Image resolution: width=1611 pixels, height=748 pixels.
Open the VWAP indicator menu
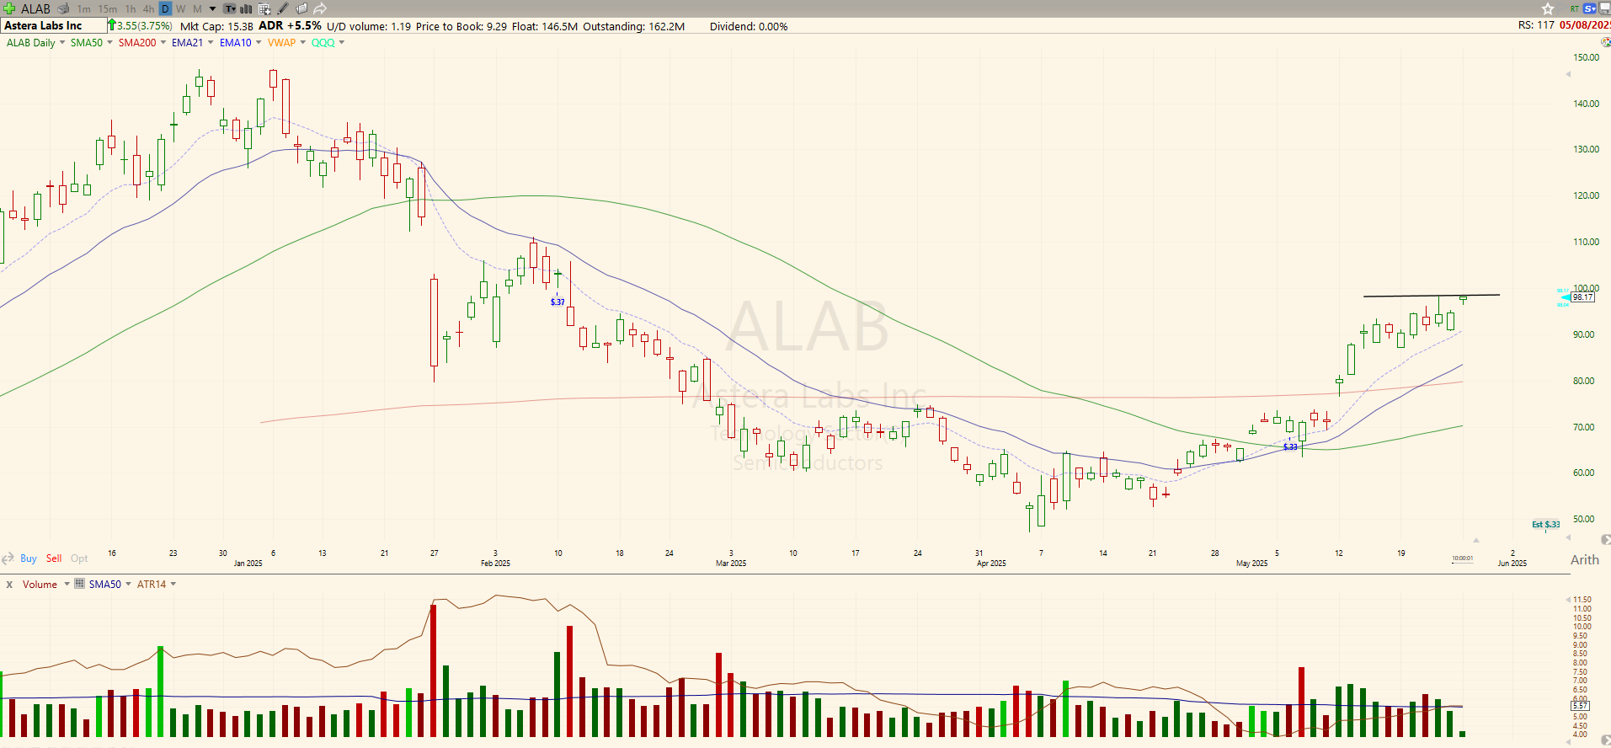[302, 42]
